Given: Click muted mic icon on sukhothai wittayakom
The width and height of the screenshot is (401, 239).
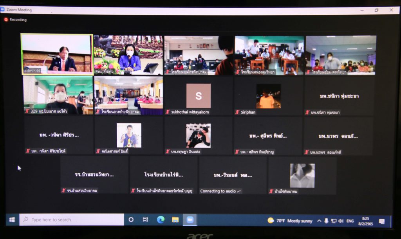Looking at the screenshot, I should [168, 112].
